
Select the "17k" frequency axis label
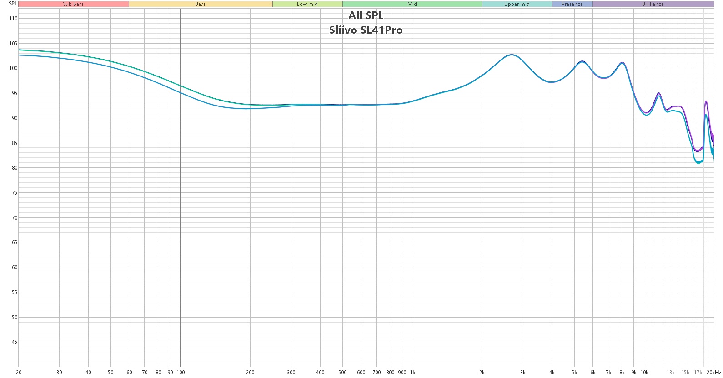point(698,373)
